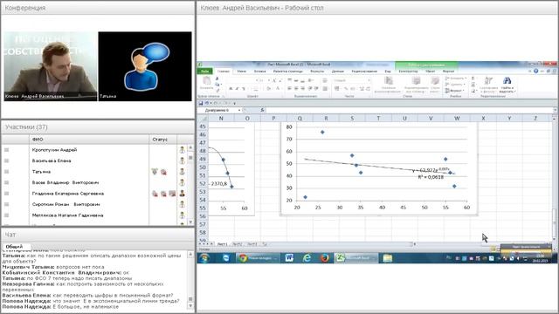
Task: Open the Name Box dropdown arrow
Action: (239, 111)
